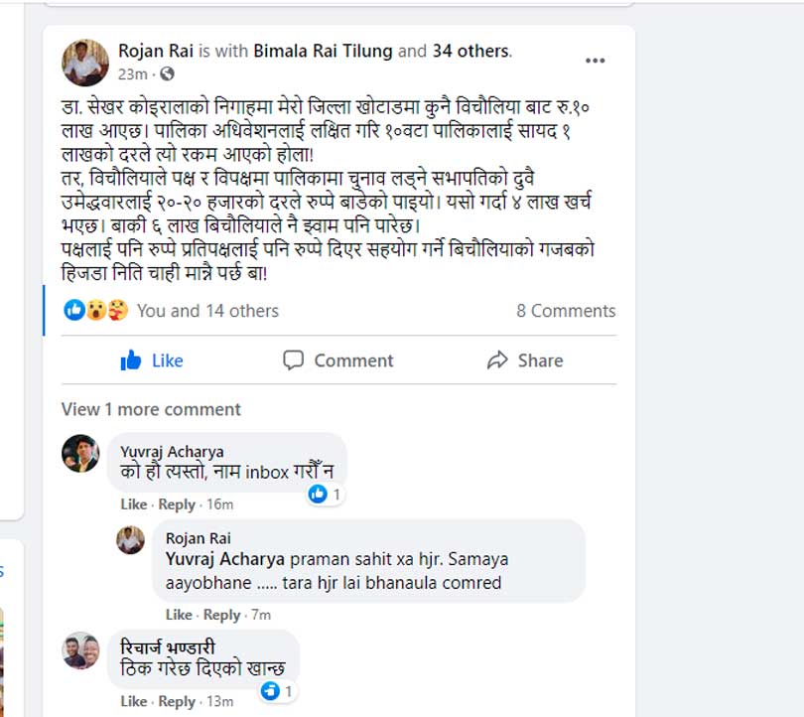Open Rojan Rai's post profile picture

pyautogui.click(x=85, y=62)
